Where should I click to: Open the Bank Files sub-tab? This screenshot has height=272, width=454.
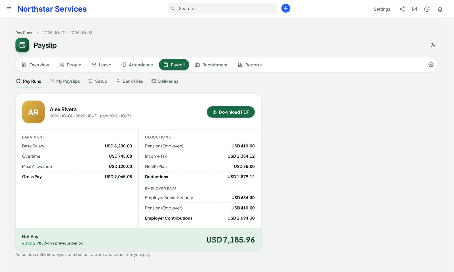(x=129, y=81)
